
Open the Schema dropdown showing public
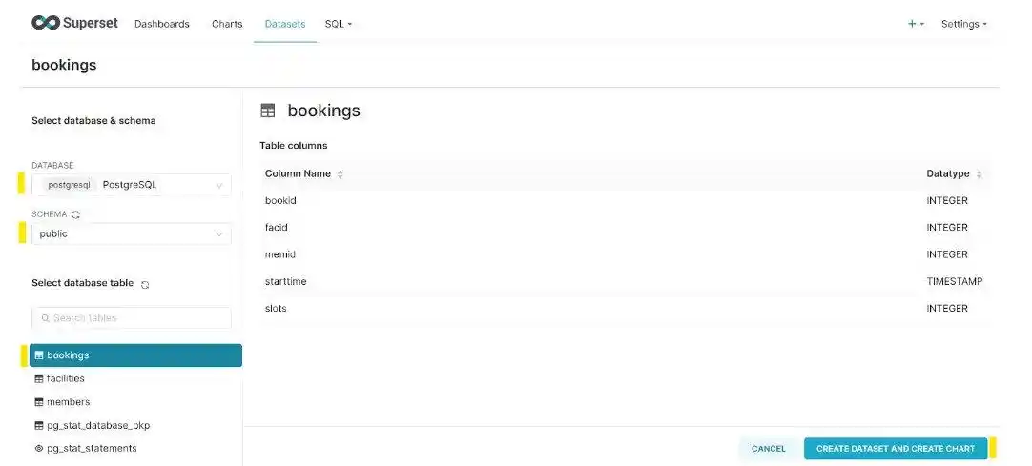132,234
